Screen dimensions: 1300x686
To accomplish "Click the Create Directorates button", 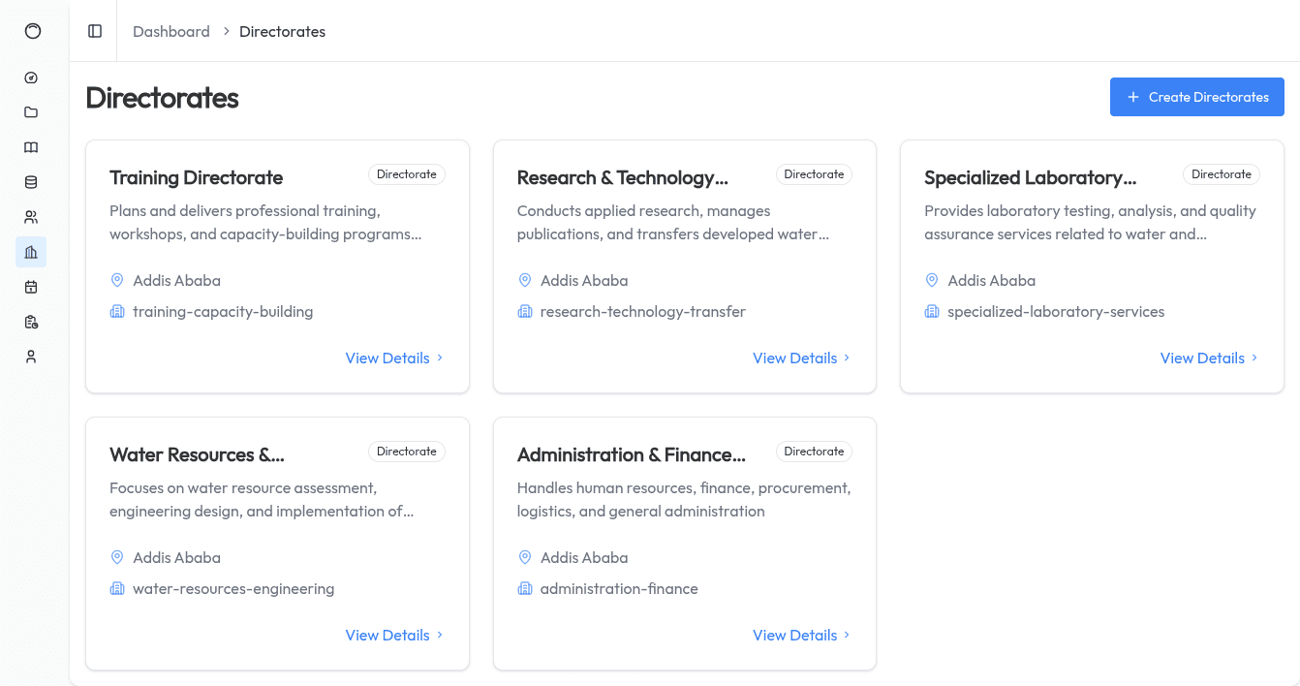I will click(x=1197, y=97).
